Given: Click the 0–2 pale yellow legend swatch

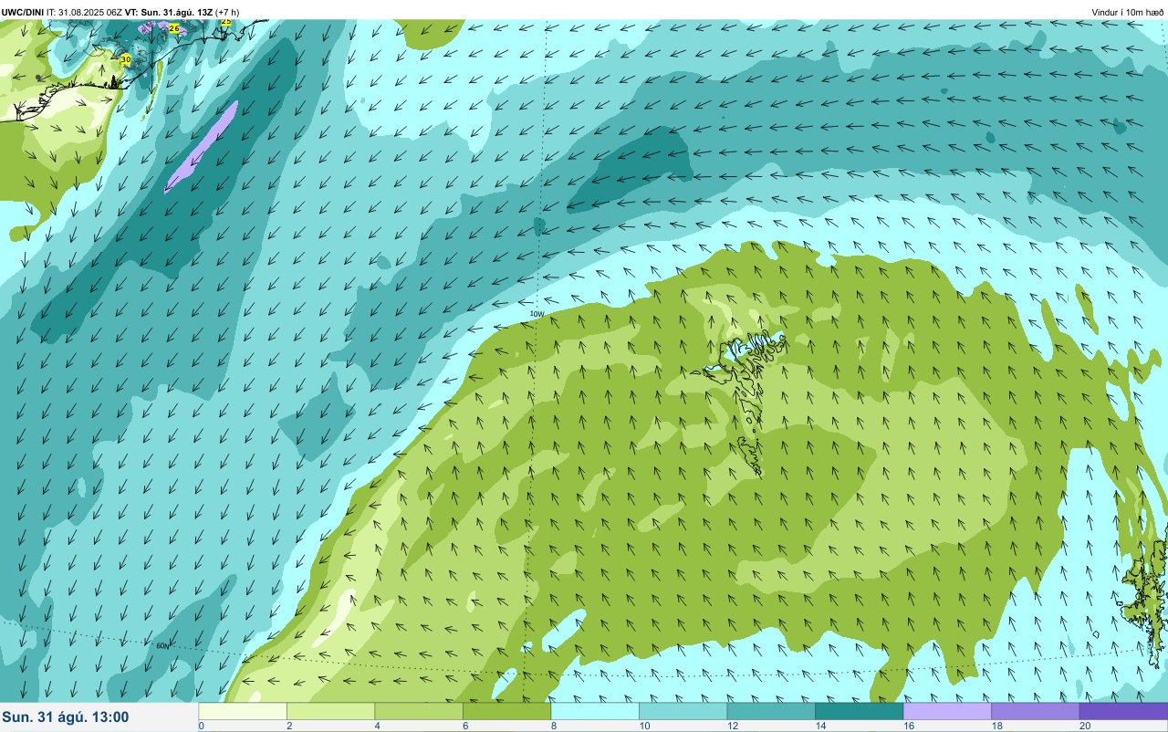Looking at the screenshot, I should click(243, 711).
